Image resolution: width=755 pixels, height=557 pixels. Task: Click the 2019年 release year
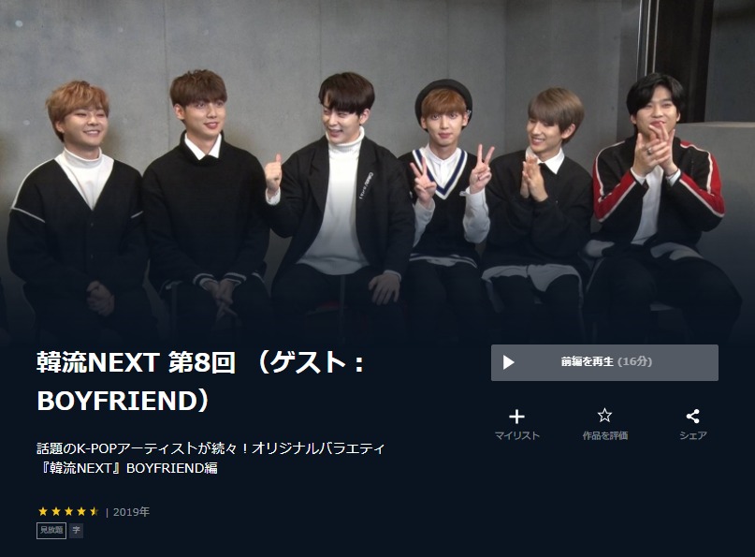131,512
